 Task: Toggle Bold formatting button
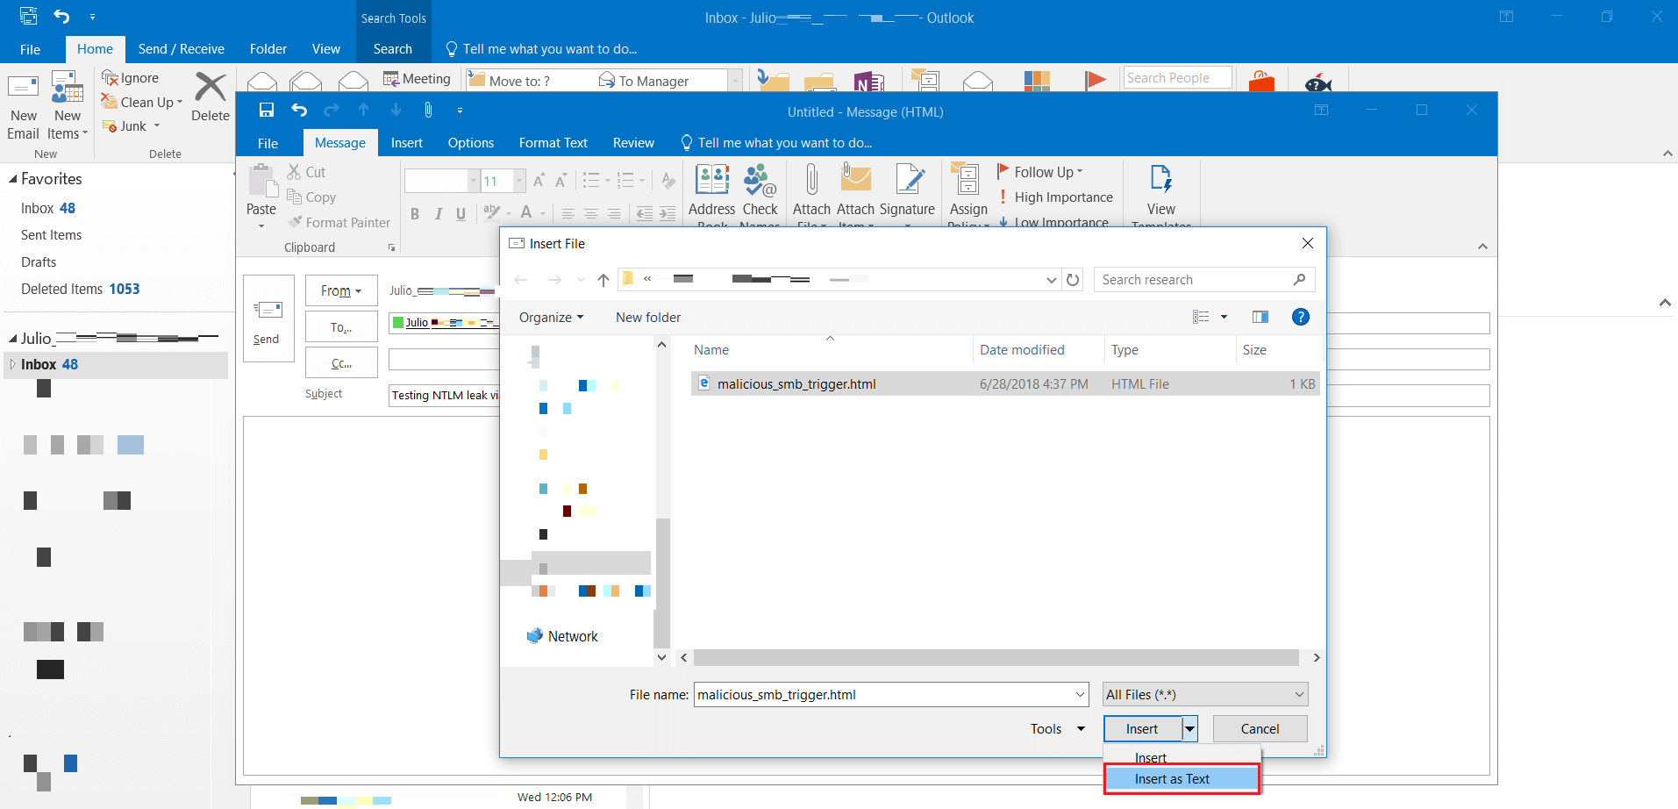[x=415, y=213]
